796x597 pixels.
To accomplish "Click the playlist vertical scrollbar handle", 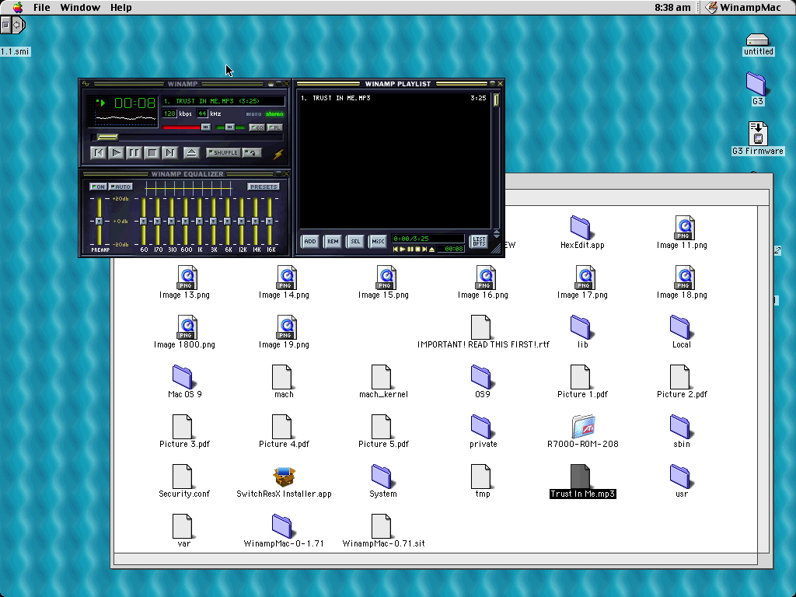I will coord(497,99).
